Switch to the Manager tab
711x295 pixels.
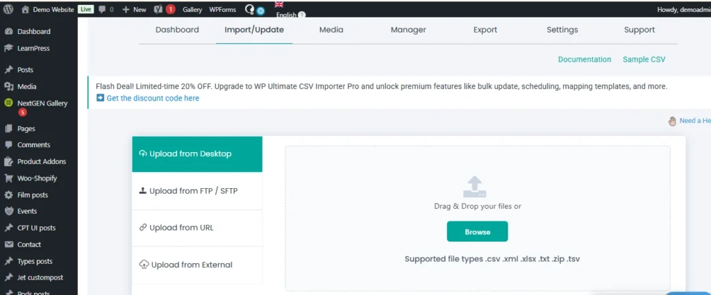point(408,30)
